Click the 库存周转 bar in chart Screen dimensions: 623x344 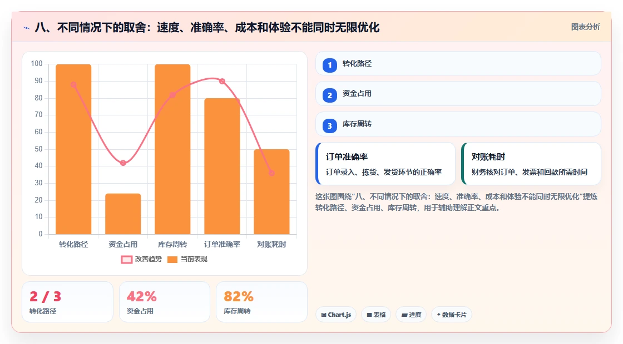pyautogui.click(x=172, y=149)
